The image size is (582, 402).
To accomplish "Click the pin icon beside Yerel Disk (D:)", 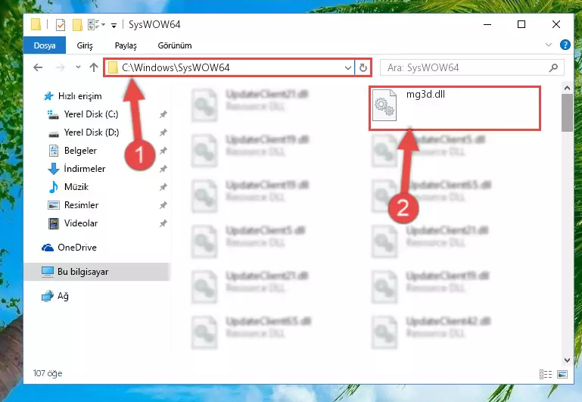I will point(163,132).
